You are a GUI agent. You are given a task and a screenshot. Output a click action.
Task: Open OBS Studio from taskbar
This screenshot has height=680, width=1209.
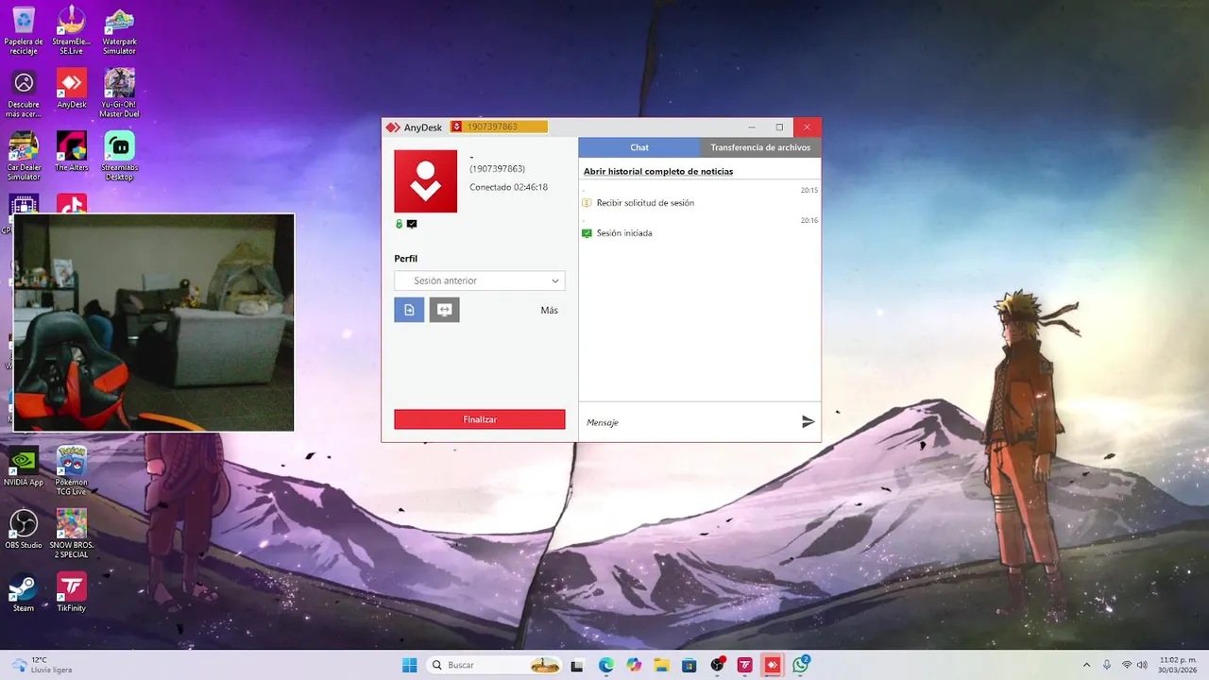coord(718,665)
